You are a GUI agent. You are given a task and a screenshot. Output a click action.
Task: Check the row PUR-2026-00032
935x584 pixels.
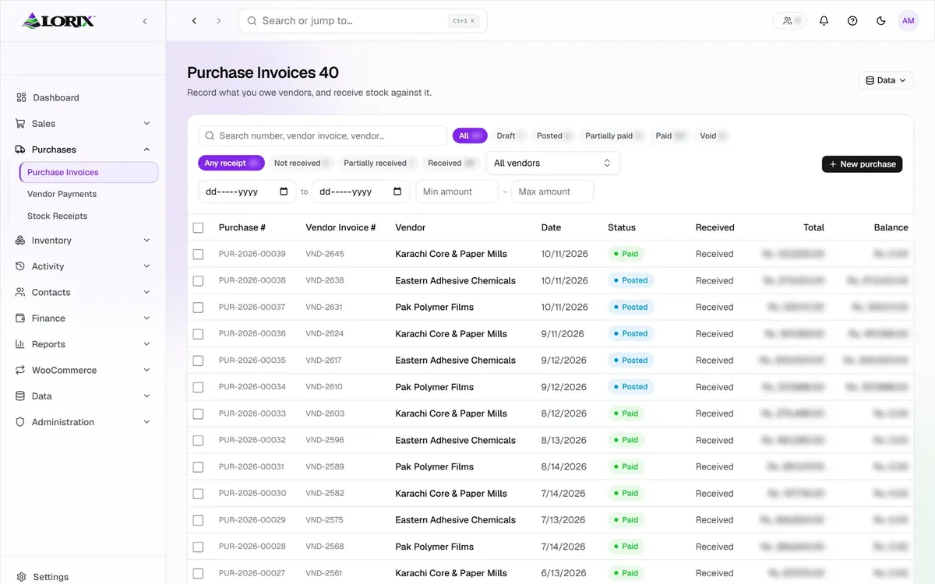coord(198,440)
